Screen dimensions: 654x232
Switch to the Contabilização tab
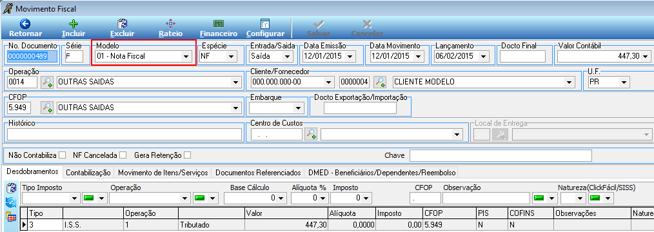tap(88, 173)
